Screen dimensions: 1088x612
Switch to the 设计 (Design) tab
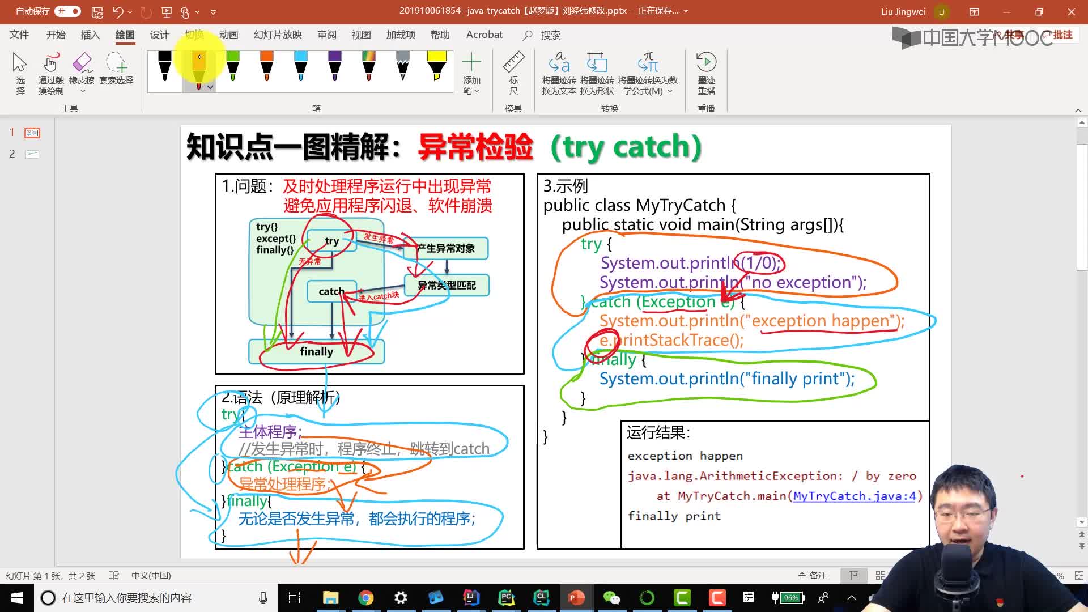pos(159,35)
